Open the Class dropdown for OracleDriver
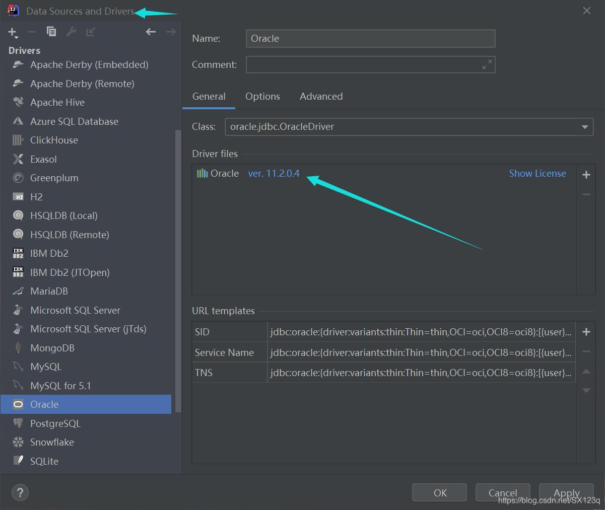 click(x=585, y=127)
